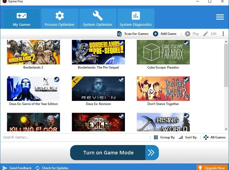Select the Cube Escape: Paradox thumbnail
The height and width of the screenshot is (170, 229).
[x=163, y=52]
